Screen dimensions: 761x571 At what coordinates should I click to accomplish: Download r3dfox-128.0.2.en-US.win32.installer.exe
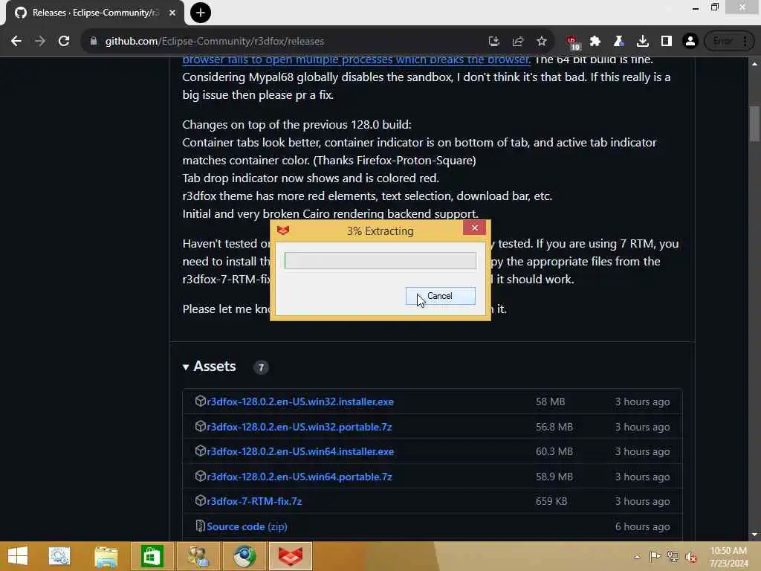pyautogui.click(x=300, y=402)
